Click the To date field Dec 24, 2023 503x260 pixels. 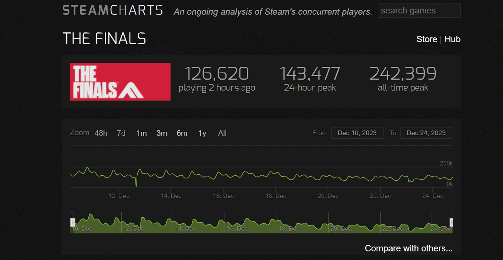pyautogui.click(x=426, y=133)
